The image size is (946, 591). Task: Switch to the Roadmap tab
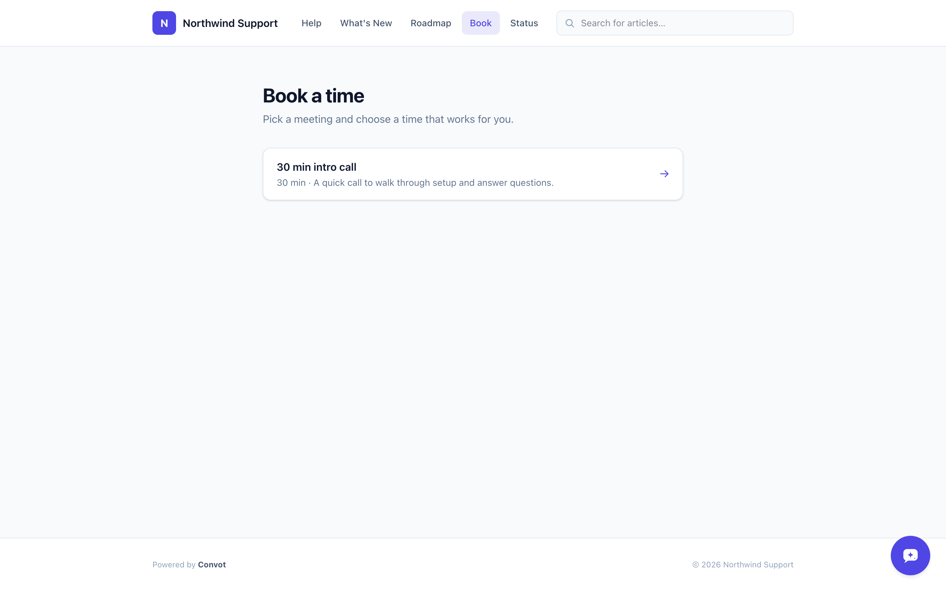431,23
